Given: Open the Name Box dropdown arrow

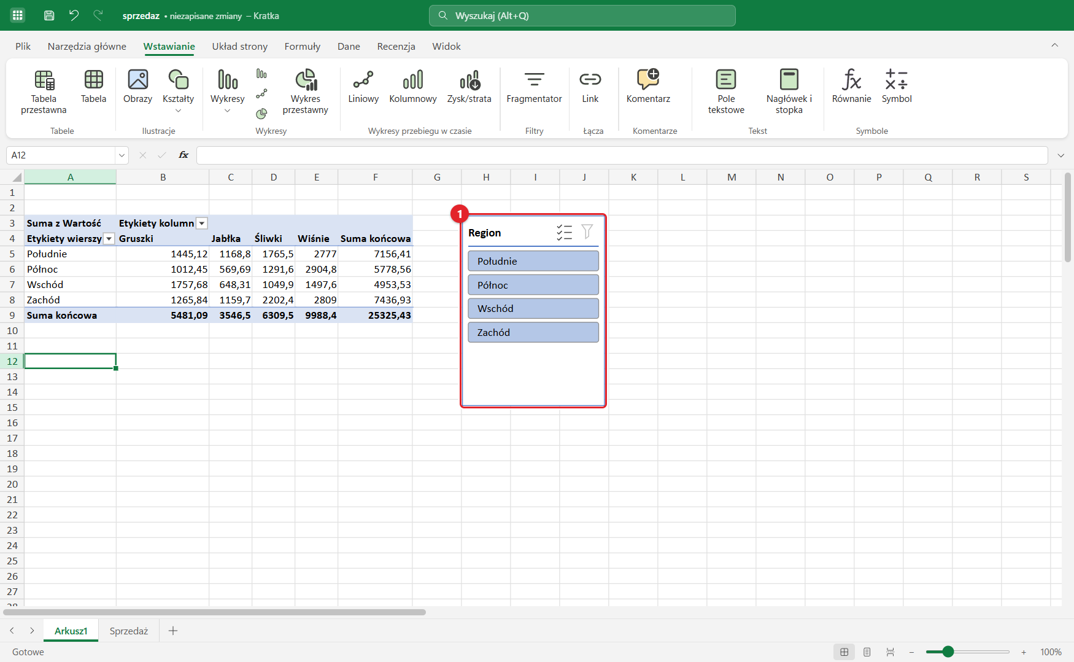Looking at the screenshot, I should pyautogui.click(x=122, y=155).
